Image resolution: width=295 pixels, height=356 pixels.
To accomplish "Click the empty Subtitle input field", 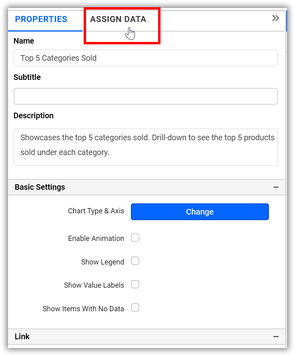I will [x=146, y=96].
